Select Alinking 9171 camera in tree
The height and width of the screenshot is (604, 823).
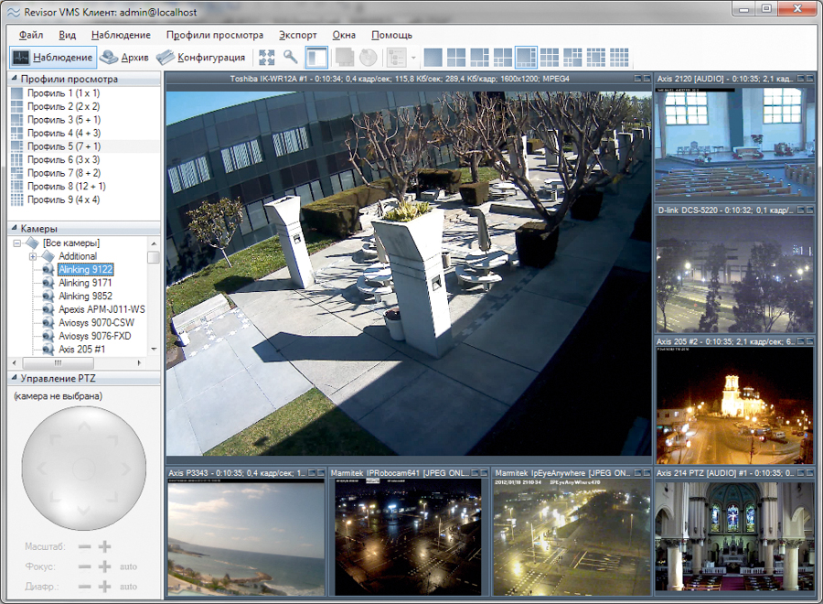[85, 283]
